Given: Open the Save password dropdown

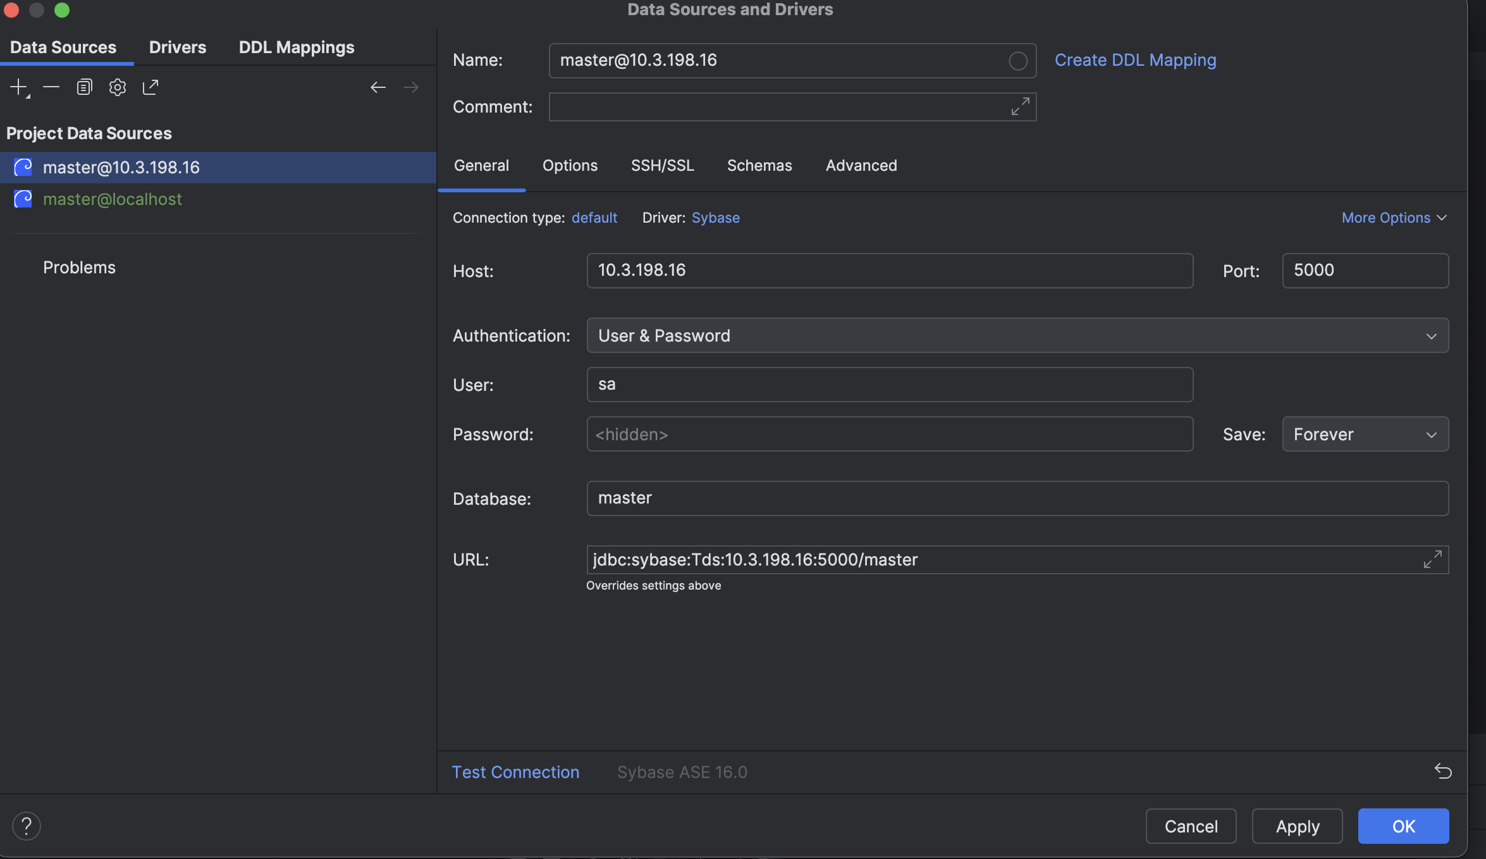Looking at the screenshot, I should (1365, 434).
